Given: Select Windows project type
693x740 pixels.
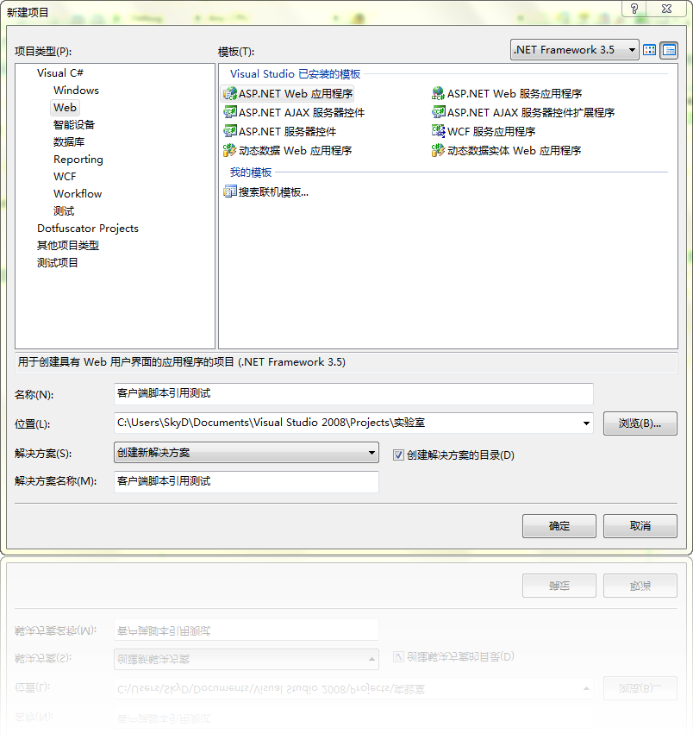Looking at the screenshot, I should click(76, 91).
